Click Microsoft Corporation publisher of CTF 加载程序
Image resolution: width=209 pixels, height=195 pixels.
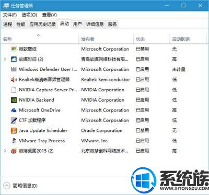click(105, 120)
